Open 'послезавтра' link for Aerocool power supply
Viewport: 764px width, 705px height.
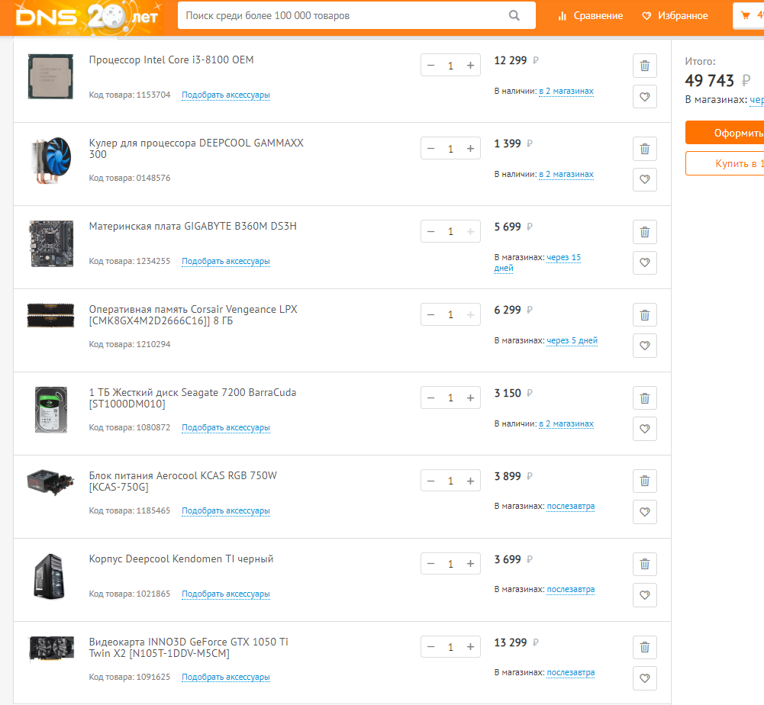point(571,506)
